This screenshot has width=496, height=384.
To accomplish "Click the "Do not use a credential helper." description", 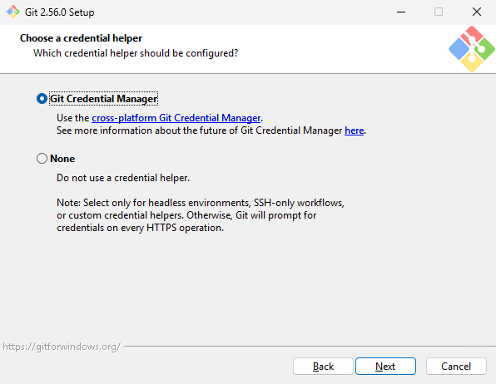I will (123, 178).
